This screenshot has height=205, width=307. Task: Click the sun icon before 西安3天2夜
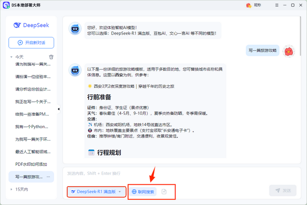click(90, 86)
